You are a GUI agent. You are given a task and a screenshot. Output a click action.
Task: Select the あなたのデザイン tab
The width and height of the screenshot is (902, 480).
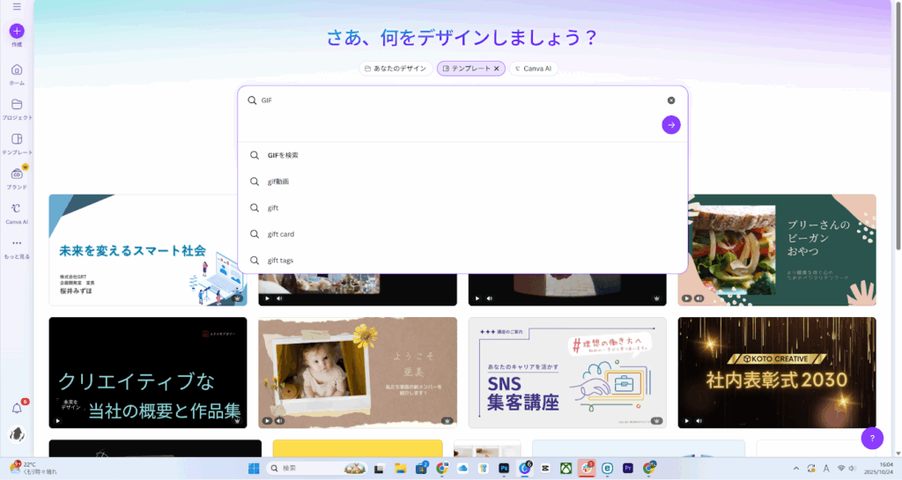click(x=395, y=69)
